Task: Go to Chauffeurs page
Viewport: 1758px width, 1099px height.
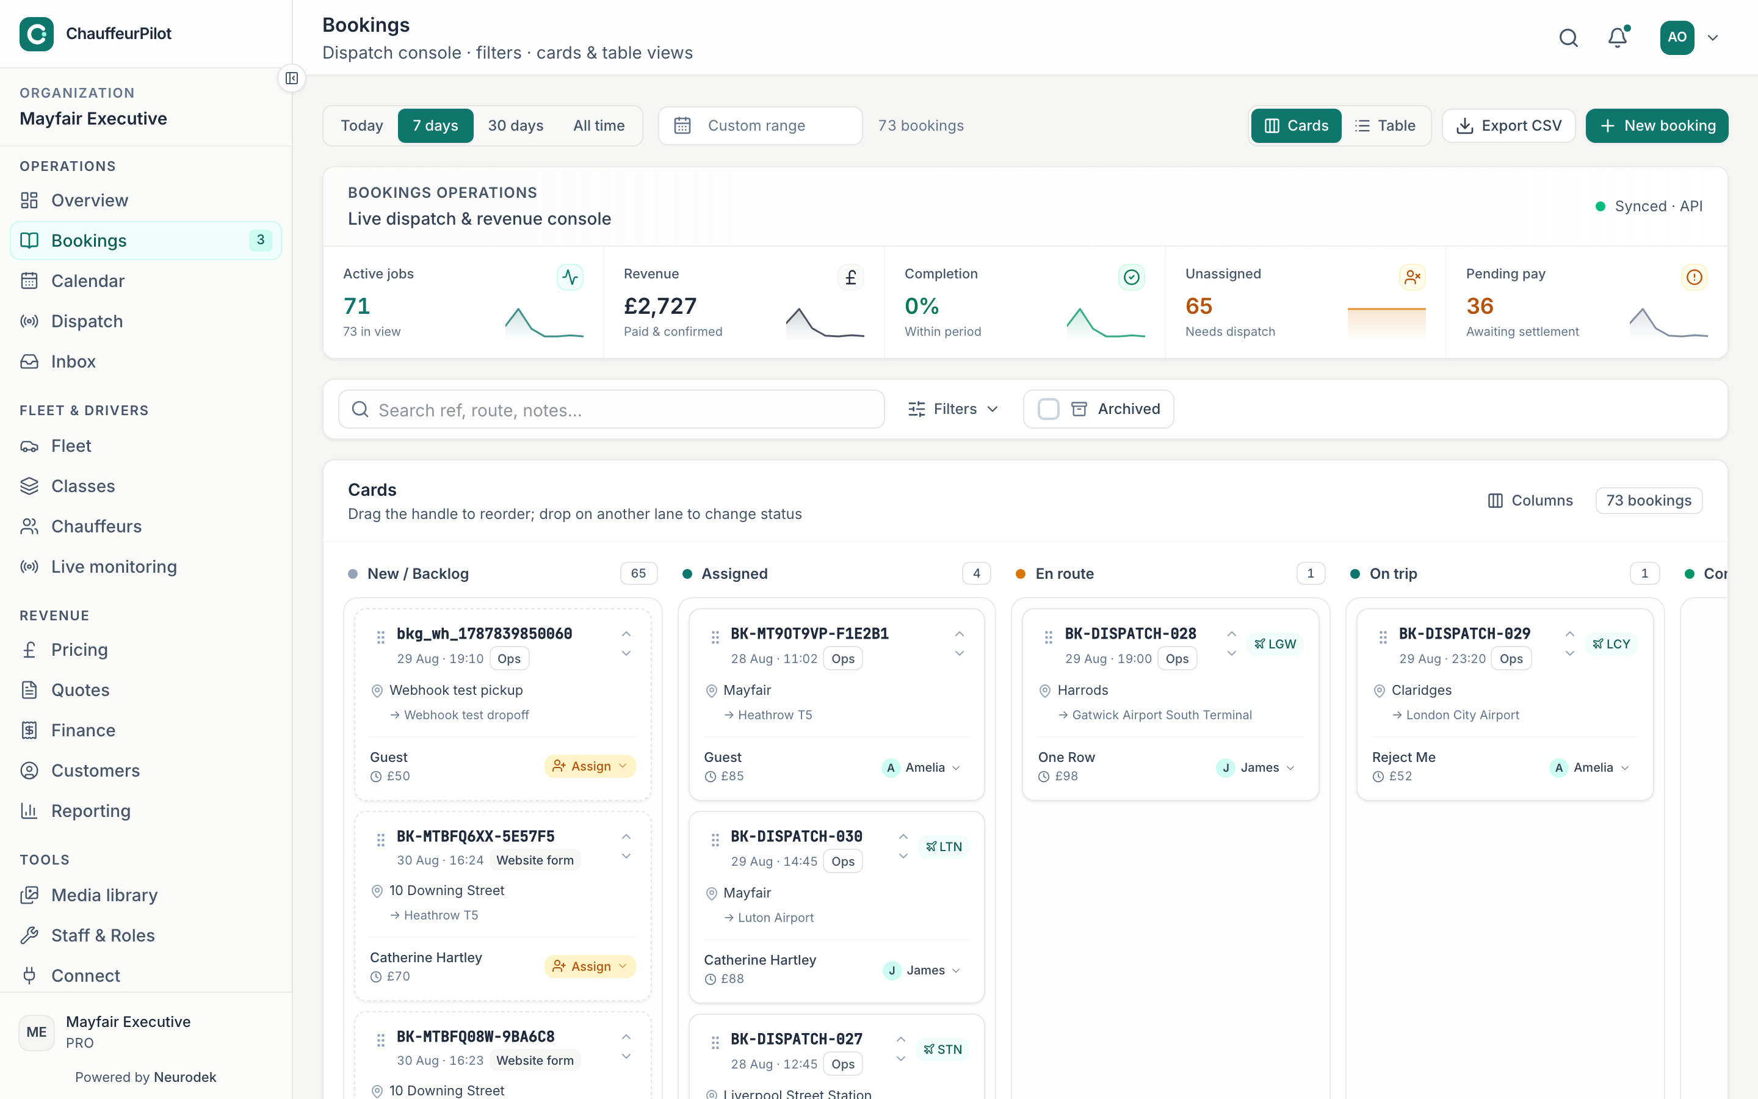Action: coord(146,526)
